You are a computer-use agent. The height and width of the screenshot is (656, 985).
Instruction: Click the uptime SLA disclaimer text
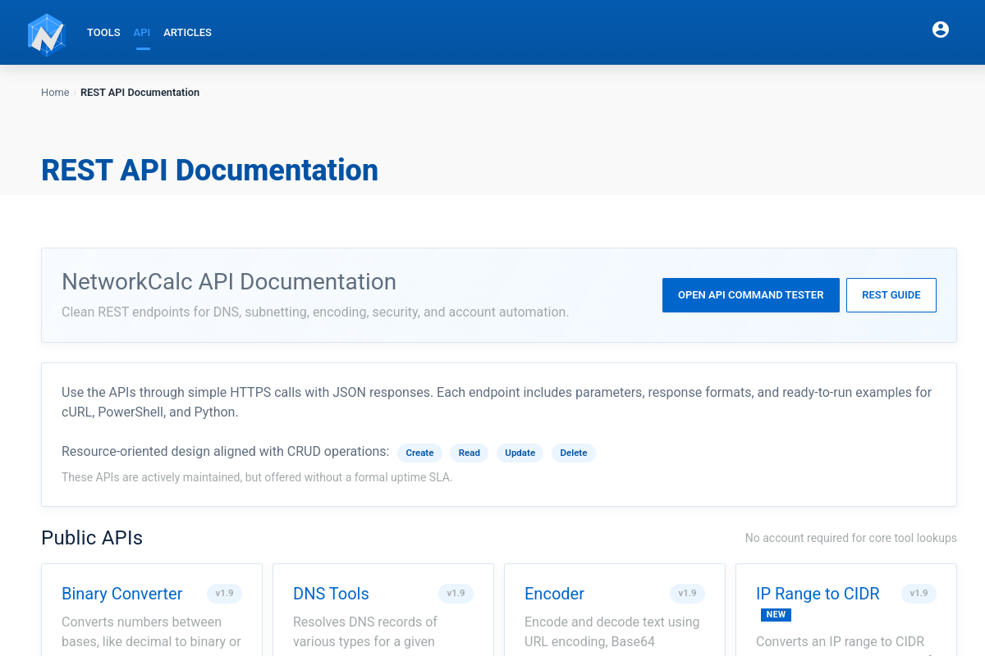pos(257,477)
